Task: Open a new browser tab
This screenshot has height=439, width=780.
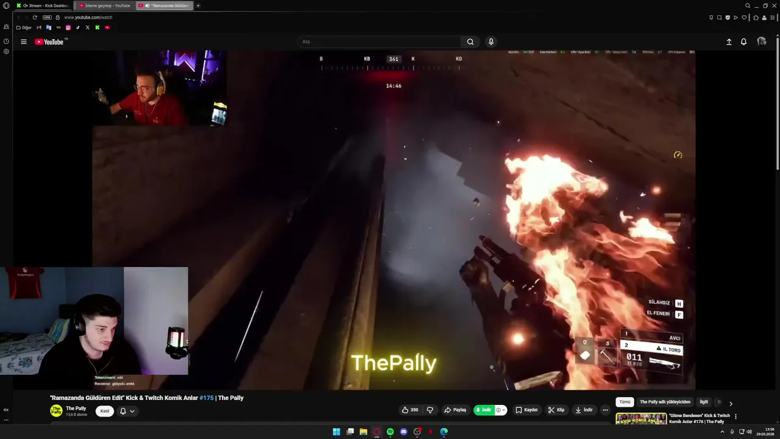Action: pos(198,5)
